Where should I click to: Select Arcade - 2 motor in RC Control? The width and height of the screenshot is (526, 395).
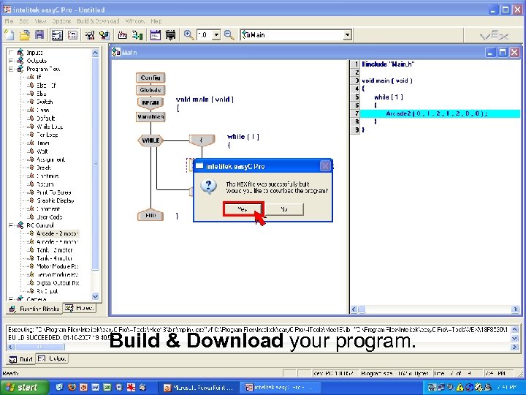[58, 233]
